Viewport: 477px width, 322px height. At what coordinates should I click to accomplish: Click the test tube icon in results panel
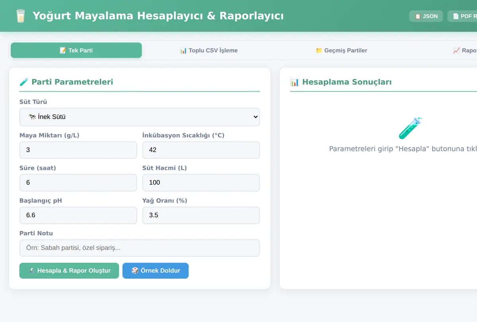[410, 128]
